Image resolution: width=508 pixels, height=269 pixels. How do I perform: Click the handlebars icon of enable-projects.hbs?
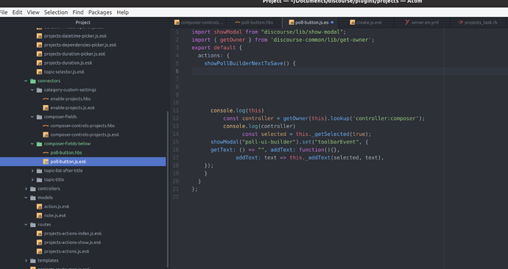click(46, 98)
